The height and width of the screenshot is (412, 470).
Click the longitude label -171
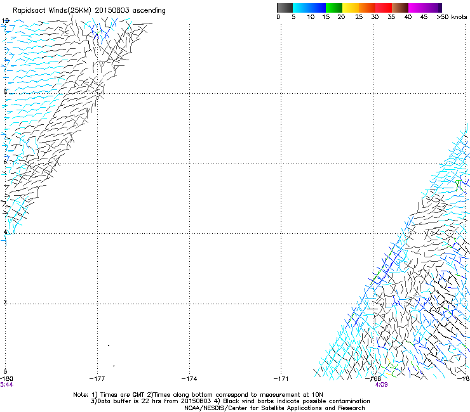[x=281, y=379]
